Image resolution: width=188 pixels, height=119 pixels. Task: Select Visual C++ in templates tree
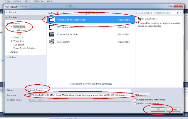coord(19,41)
